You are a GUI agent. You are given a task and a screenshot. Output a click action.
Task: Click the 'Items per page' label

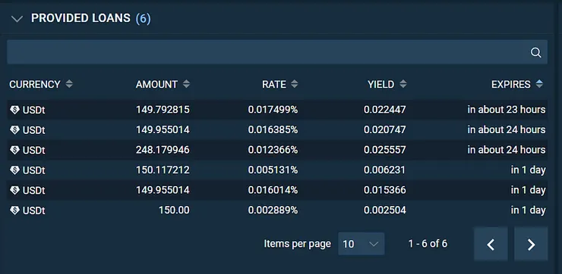[297, 244]
